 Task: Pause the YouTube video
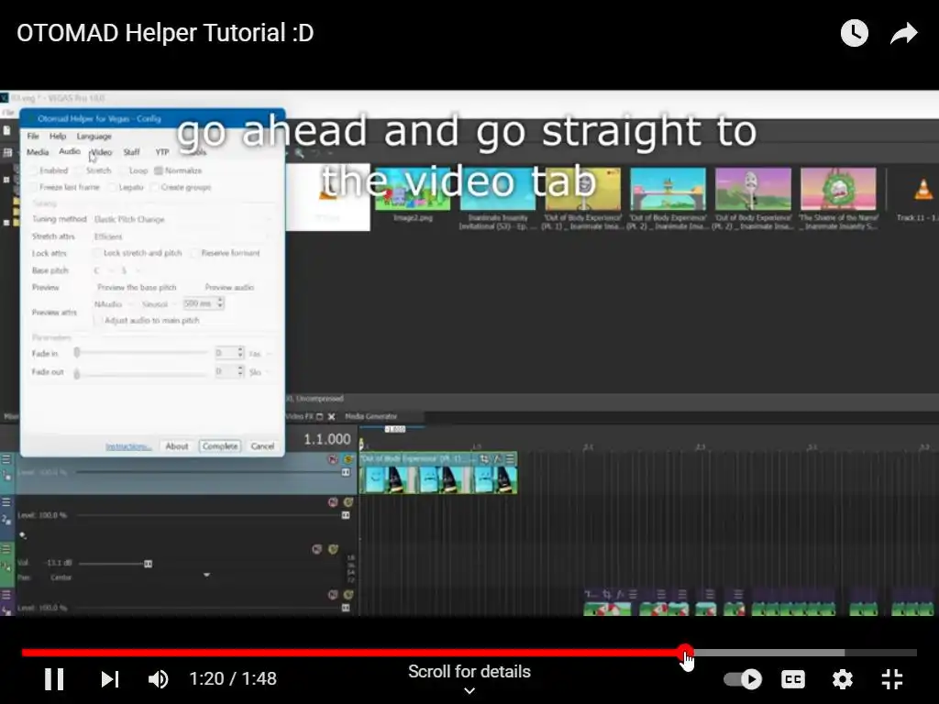click(54, 679)
